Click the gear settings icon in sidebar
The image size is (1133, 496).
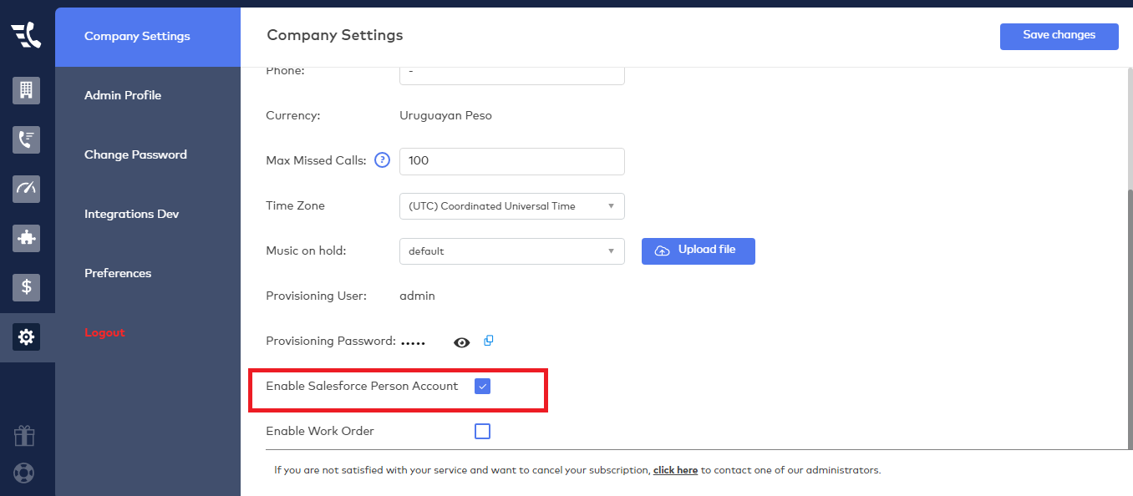[26, 337]
